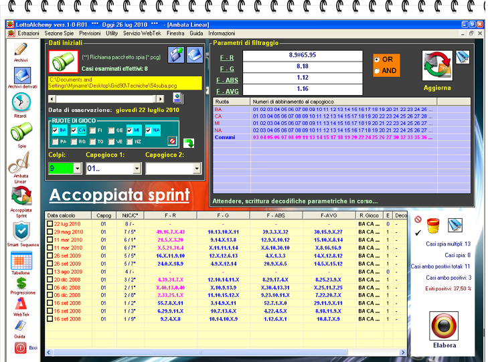
Task: Click the yellow file path field
Action: pos(125,83)
